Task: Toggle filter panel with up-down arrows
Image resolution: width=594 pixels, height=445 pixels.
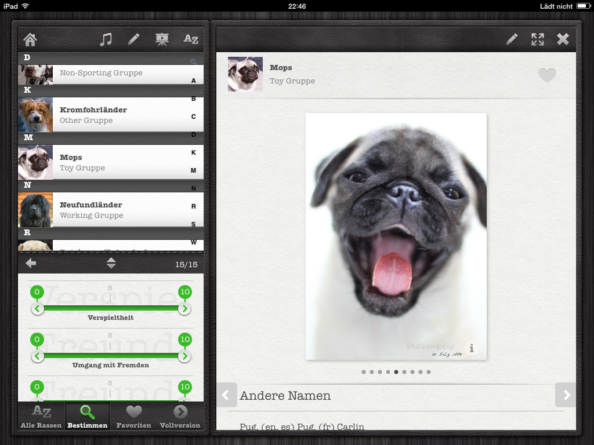Action: coord(111,263)
